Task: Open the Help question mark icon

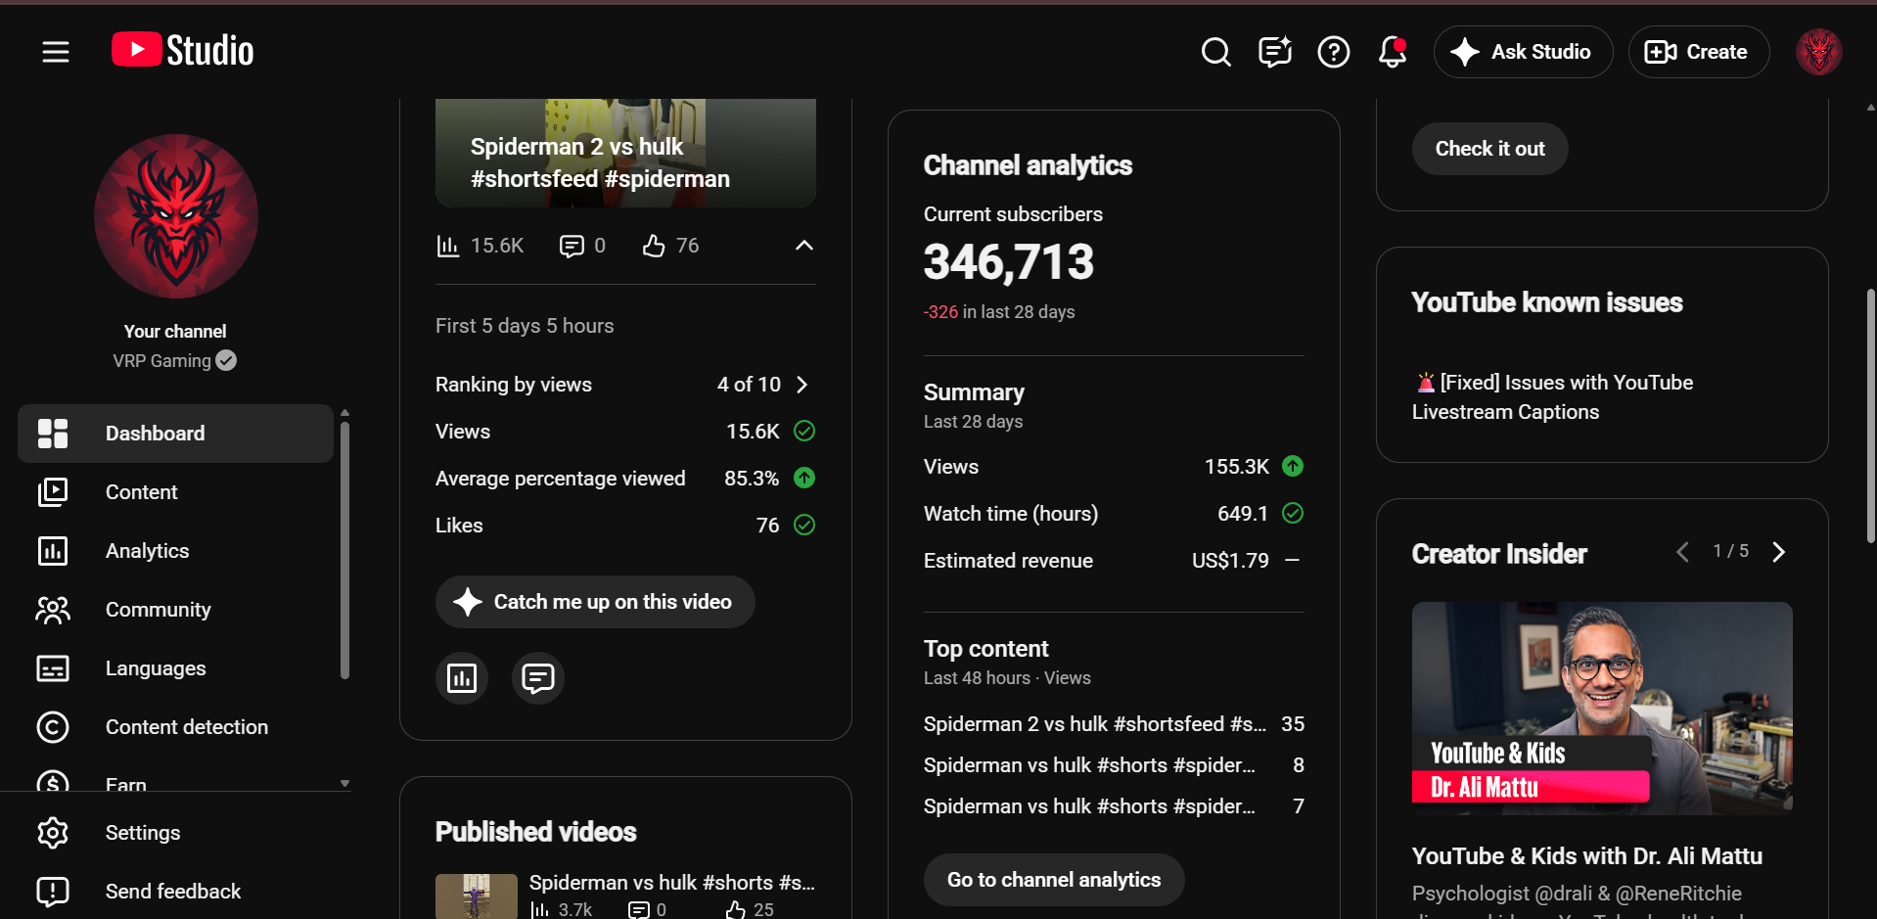Action: [x=1333, y=52]
